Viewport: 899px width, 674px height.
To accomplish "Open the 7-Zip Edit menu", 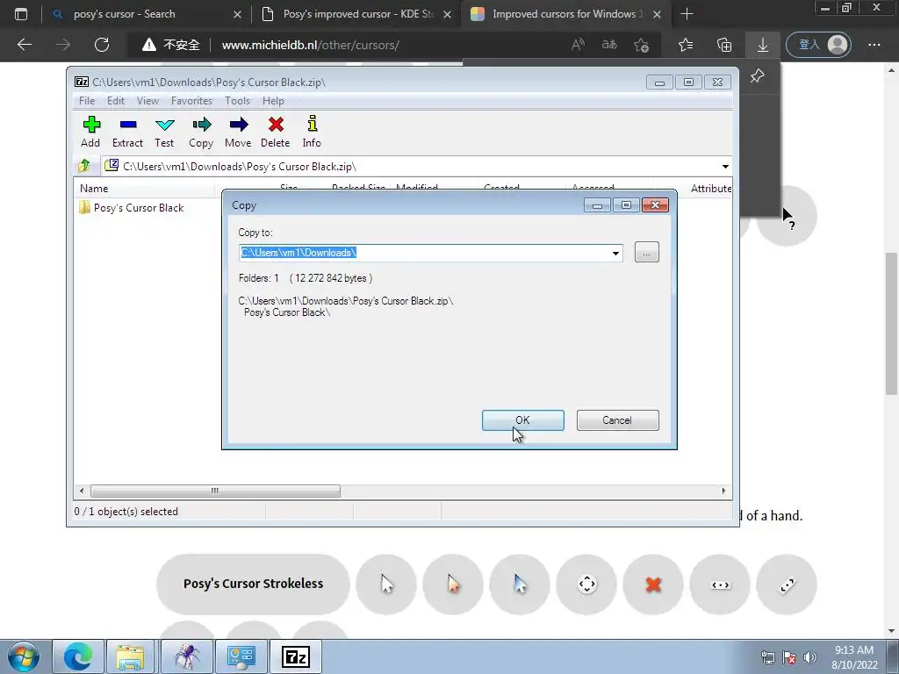I will click(x=115, y=101).
